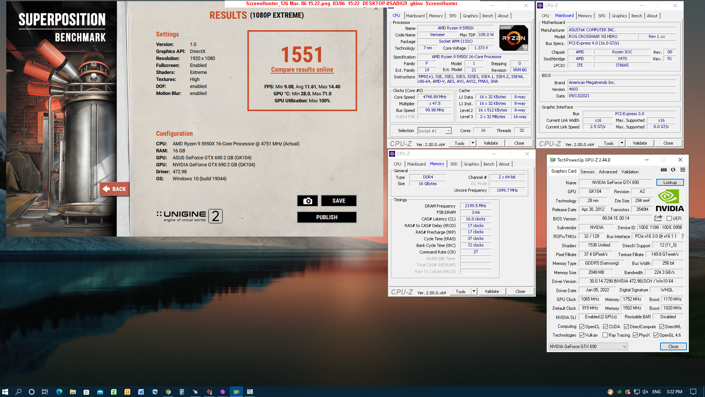Toggle the Vulkan checkbox

click(x=582, y=335)
